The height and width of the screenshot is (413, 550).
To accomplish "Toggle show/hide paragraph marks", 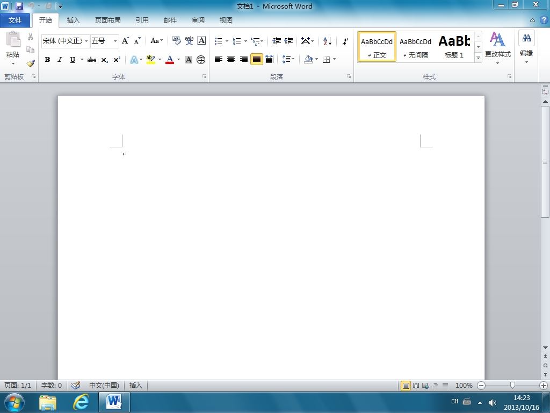I will tap(345, 41).
